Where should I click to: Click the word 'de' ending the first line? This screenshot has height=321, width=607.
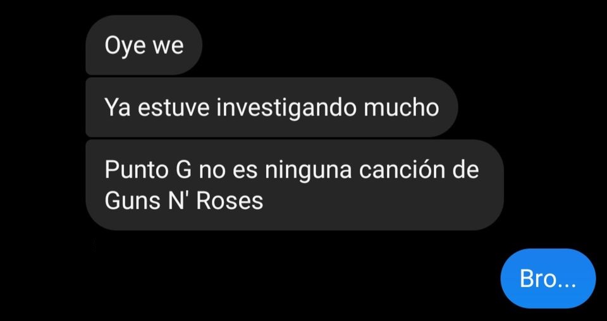point(466,171)
